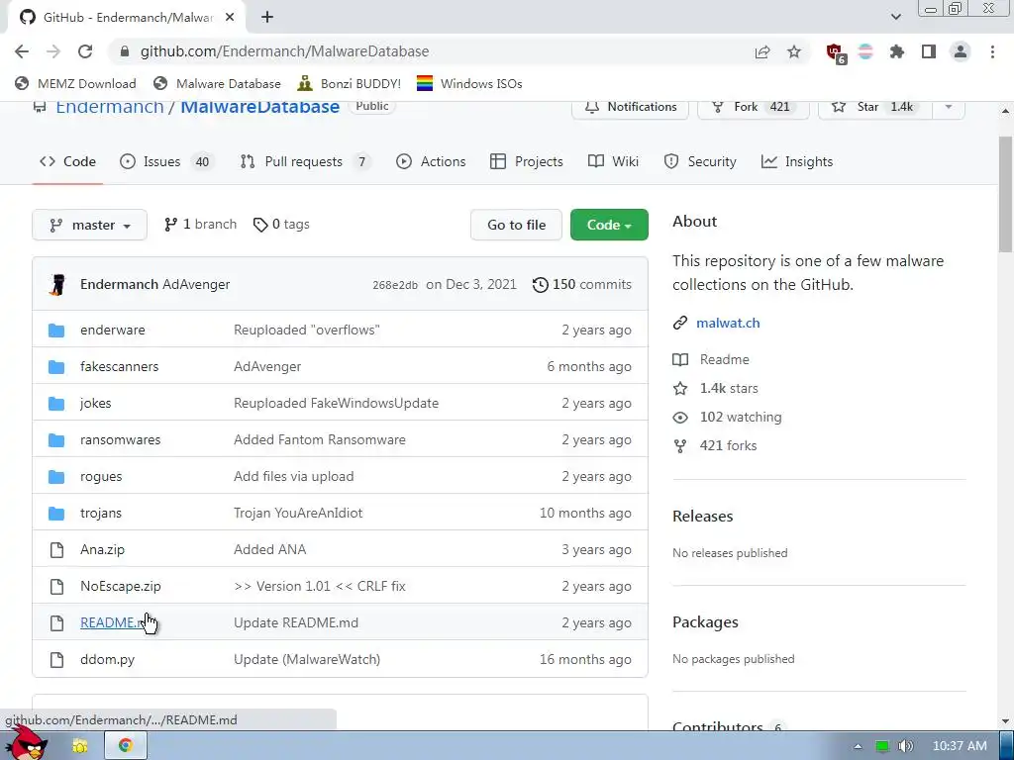Switch to the Projects tab

click(x=527, y=161)
